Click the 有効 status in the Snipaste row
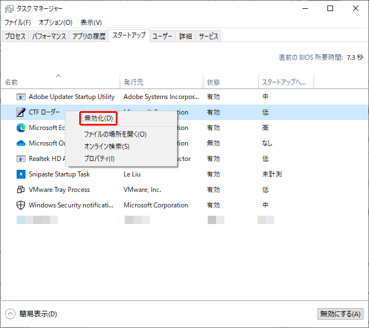This screenshot has width=369, height=328. [213, 174]
